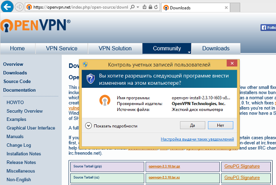Open Downloads in the sidebar
Screen dimensions: 276x185
click(15, 73)
